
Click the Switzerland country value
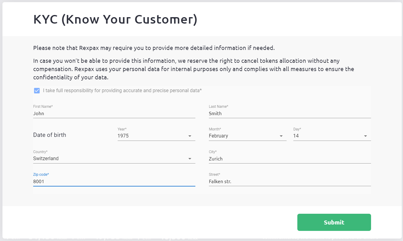(x=46, y=159)
